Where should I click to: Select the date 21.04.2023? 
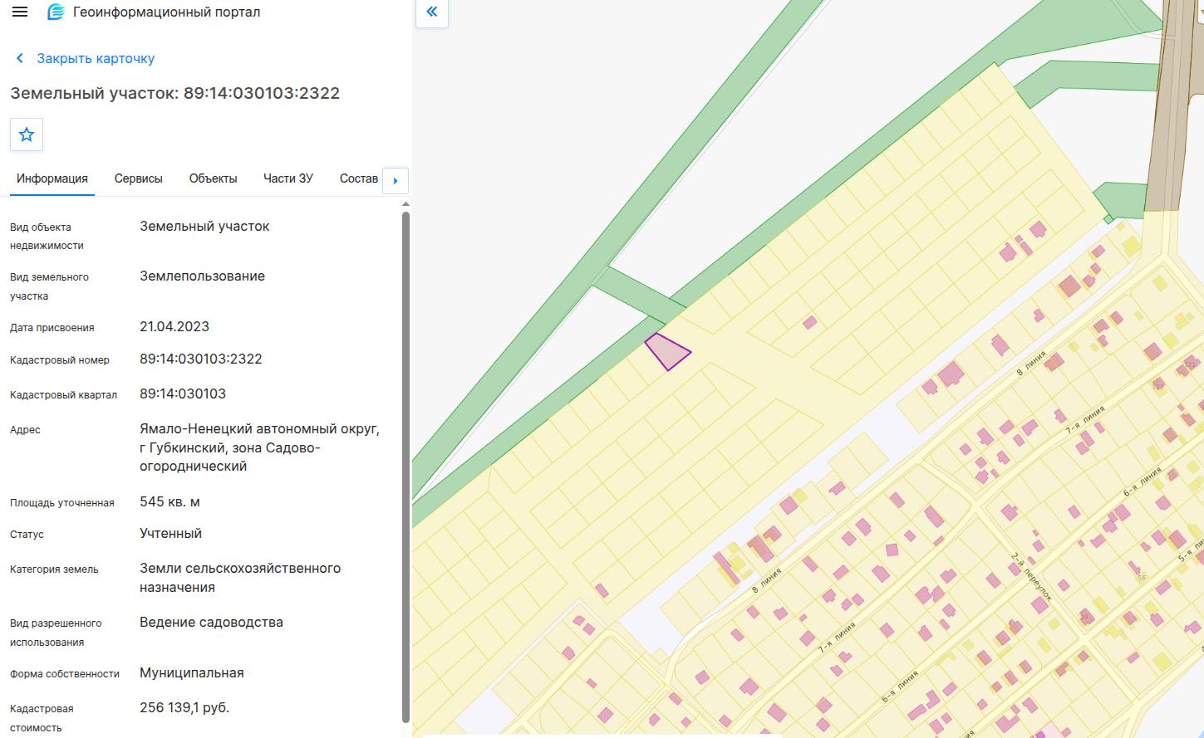click(174, 326)
